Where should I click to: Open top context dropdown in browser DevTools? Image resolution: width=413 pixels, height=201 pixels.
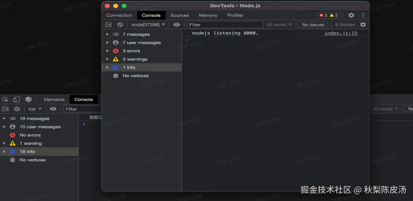tap(35, 109)
